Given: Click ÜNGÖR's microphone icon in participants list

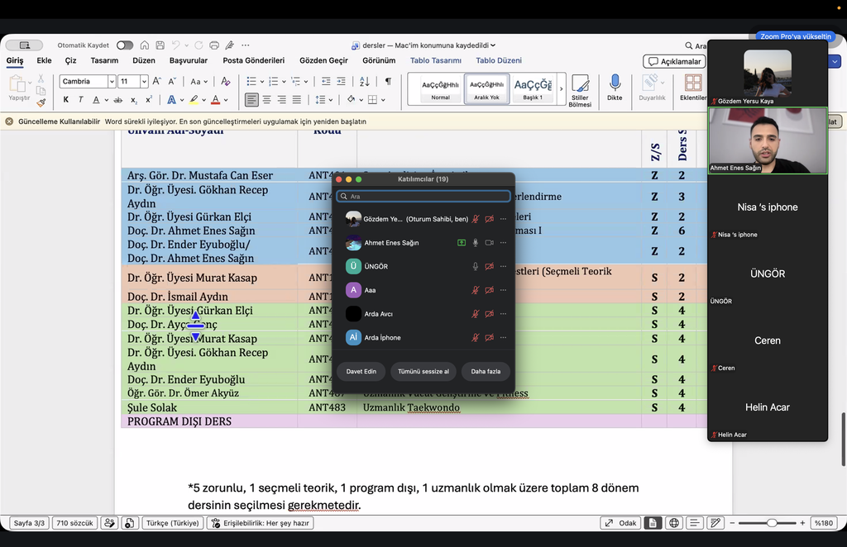Looking at the screenshot, I should (x=476, y=267).
